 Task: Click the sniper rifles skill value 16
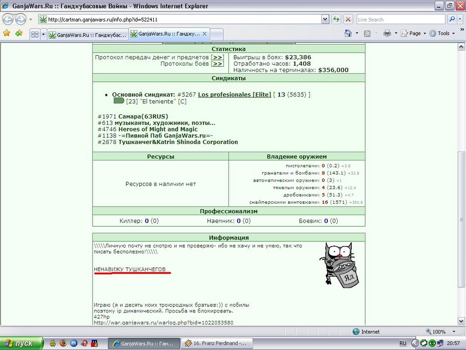325,202
